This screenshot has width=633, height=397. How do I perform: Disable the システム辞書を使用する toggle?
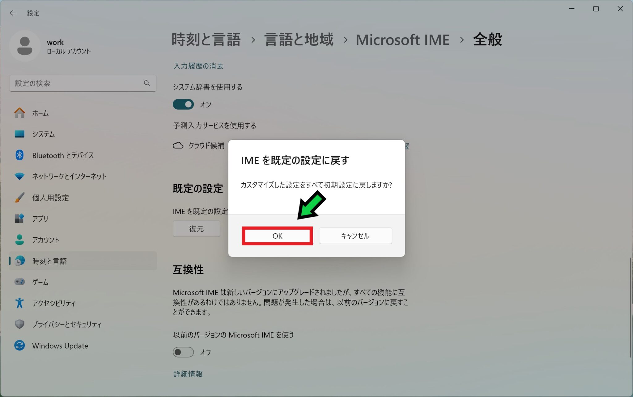point(183,104)
